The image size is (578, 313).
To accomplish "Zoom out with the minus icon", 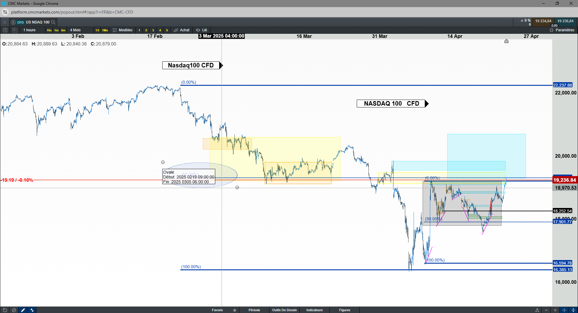I will 546,310.
